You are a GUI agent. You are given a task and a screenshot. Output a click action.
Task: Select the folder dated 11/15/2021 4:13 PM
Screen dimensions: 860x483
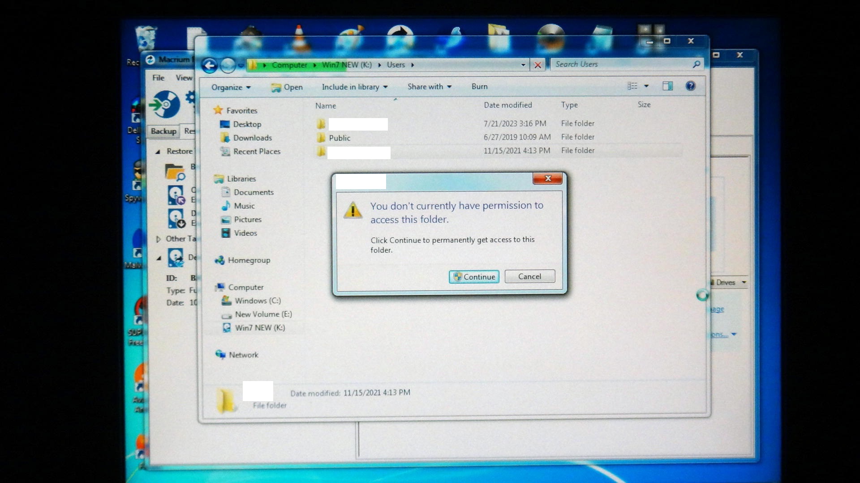pyautogui.click(x=497, y=151)
